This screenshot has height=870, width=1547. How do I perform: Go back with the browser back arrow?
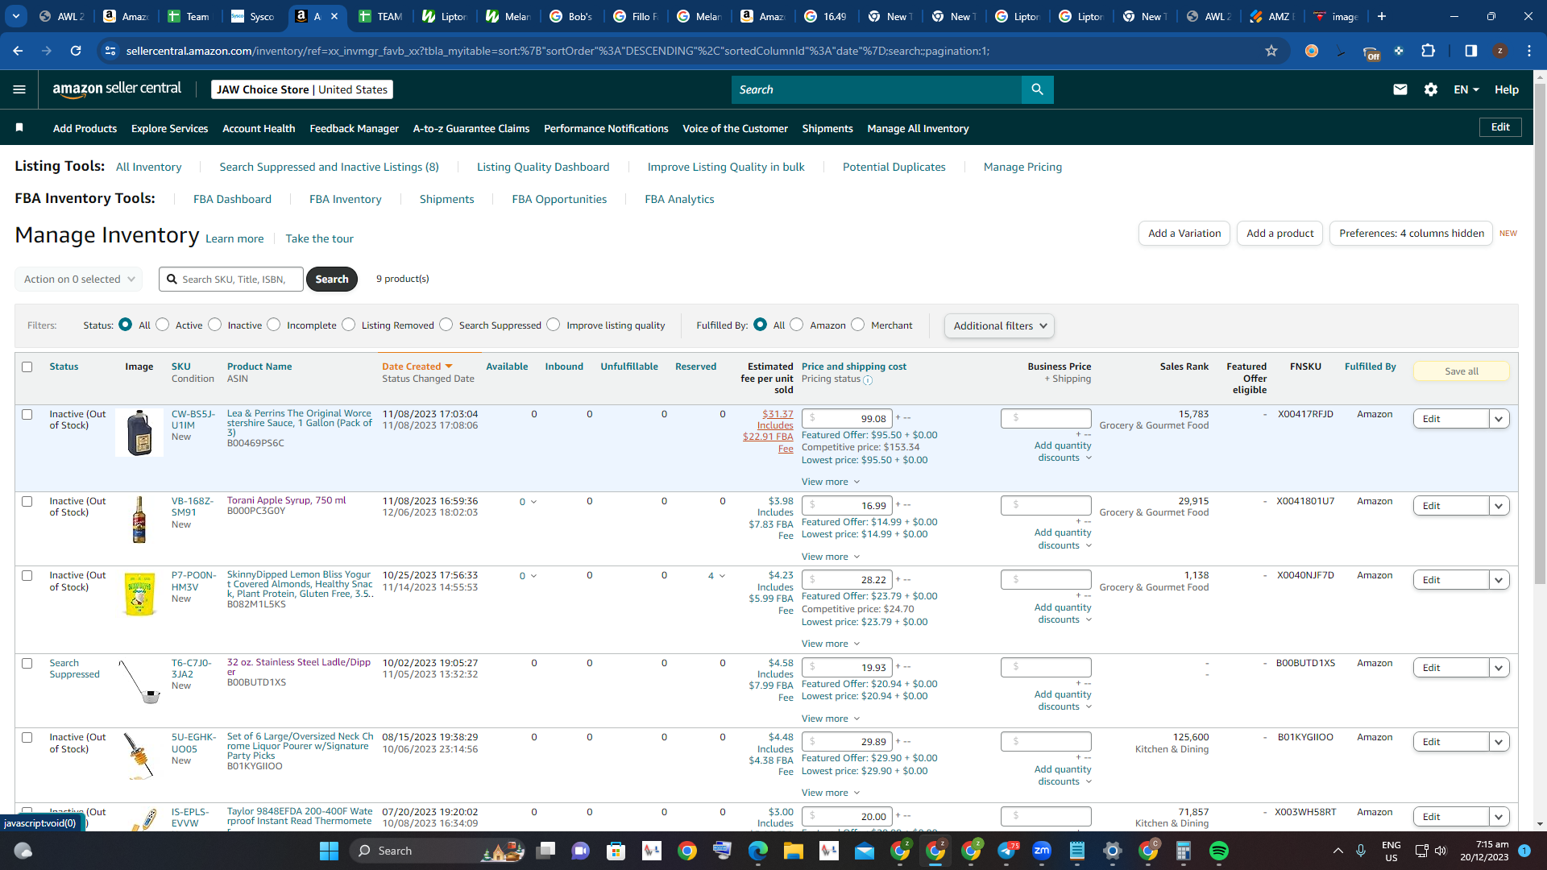(x=18, y=51)
